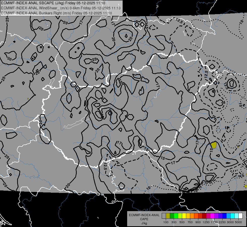Image resolution: width=247 pixels, height=227 pixels.
Task: Select the crimson pink legend swatch
Action: pyautogui.click(x=208, y=216)
